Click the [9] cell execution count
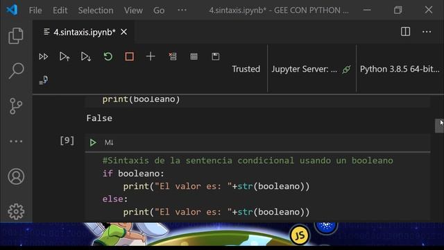This screenshot has width=444, height=250. tap(67, 140)
